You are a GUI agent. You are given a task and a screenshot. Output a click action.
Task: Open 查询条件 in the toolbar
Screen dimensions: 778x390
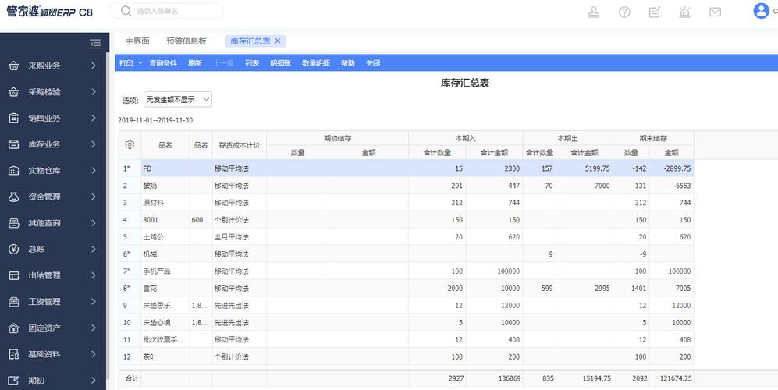tap(163, 63)
